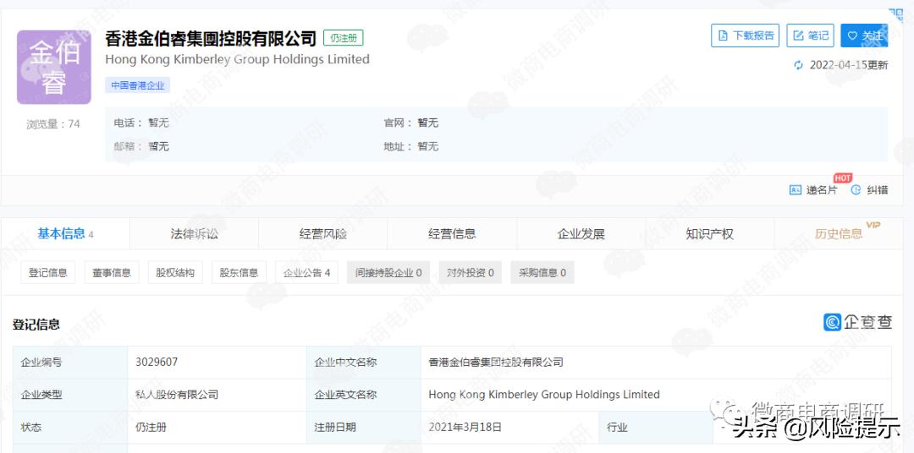Click the 浏览量：74 view count

click(53, 124)
